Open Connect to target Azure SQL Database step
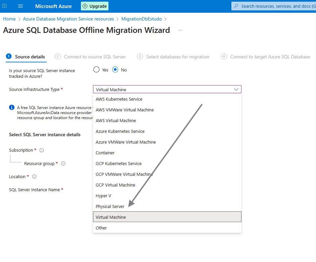Viewport: 316px width, 262px height. [x=270, y=57]
